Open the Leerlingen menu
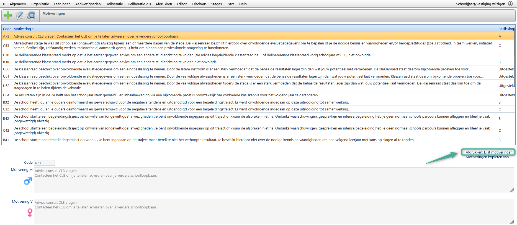Screen dimensions: 517x225 [x=62, y=4]
